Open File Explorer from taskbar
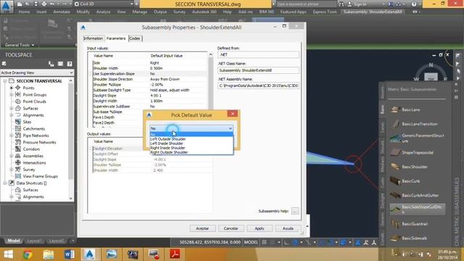This screenshot has width=464, height=261. coord(49,254)
